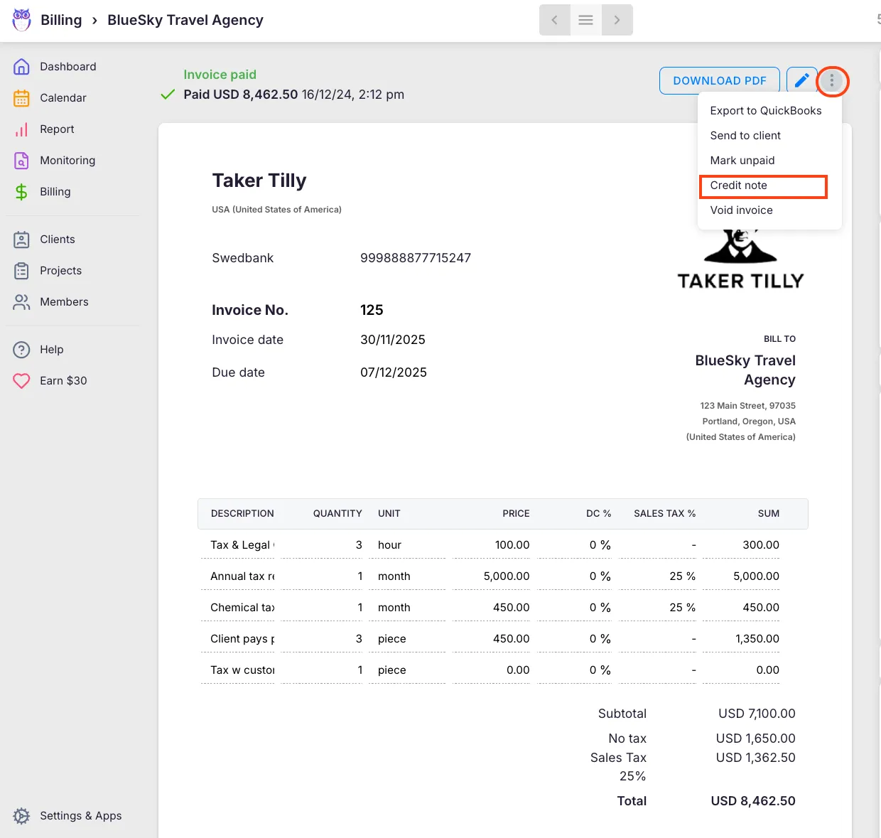Select Void invoice in the dropdown menu
Viewport: 881px width, 838px height.
[x=741, y=210]
